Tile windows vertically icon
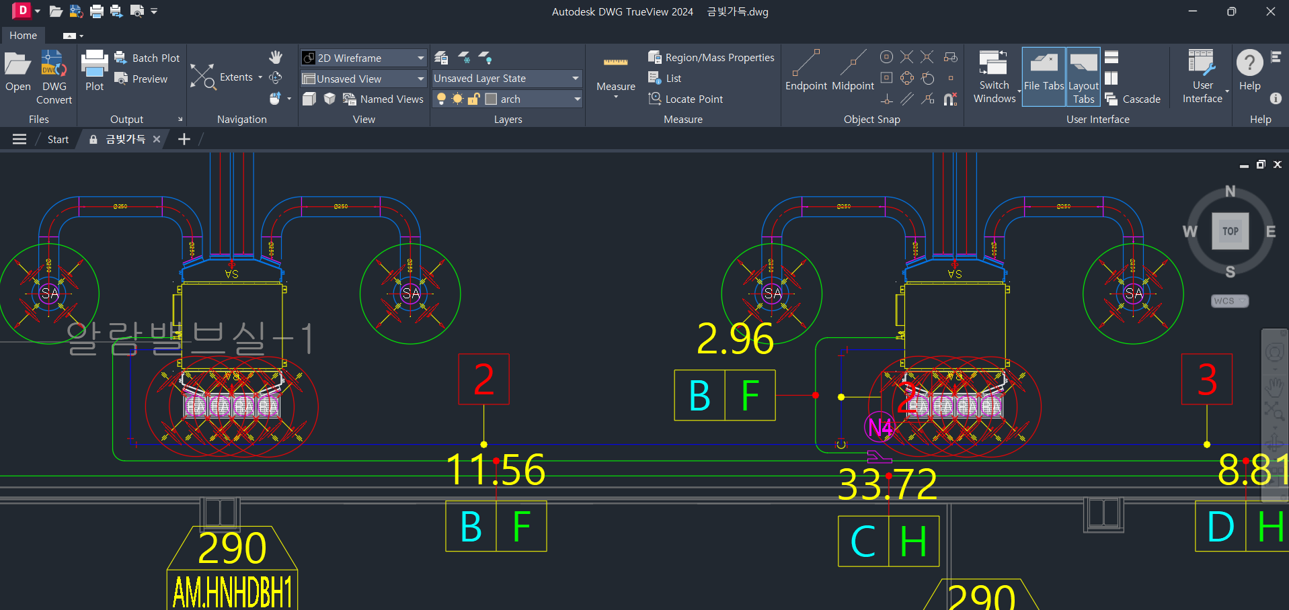The height and width of the screenshot is (610, 1289). [x=1111, y=78]
